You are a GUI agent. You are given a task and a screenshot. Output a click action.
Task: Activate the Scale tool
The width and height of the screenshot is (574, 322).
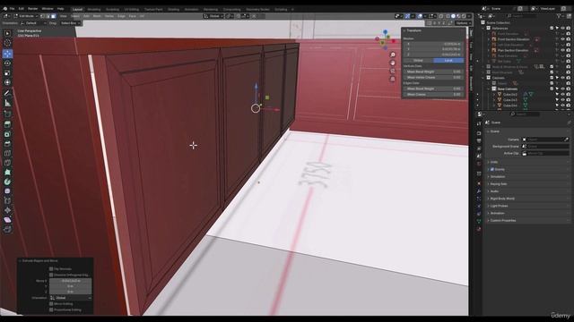click(x=7, y=73)
